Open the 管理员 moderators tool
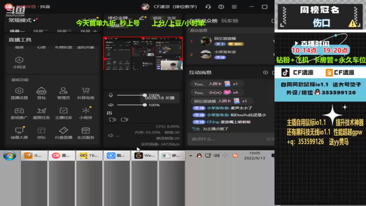Viewport: 366px width, 206px height. (64, 93)
